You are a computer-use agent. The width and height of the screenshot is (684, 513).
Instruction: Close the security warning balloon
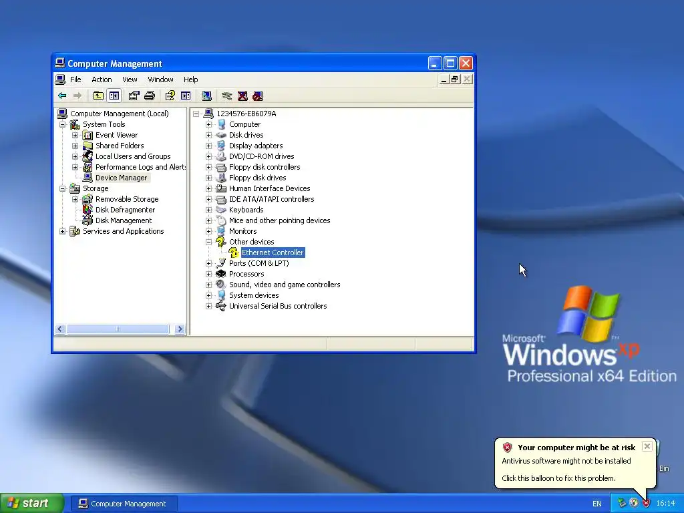point(647,446)
